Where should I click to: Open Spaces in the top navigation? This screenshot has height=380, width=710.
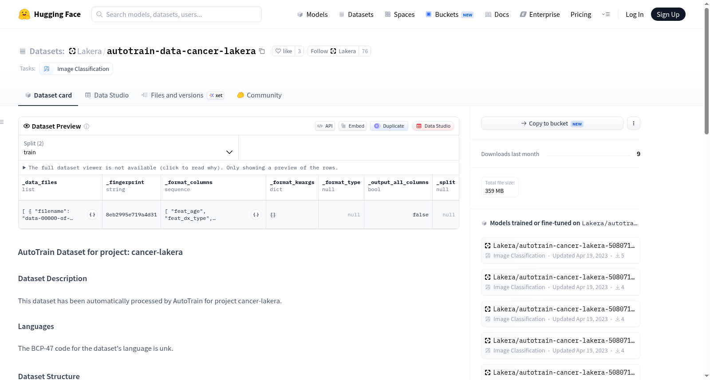coord(399,14)
